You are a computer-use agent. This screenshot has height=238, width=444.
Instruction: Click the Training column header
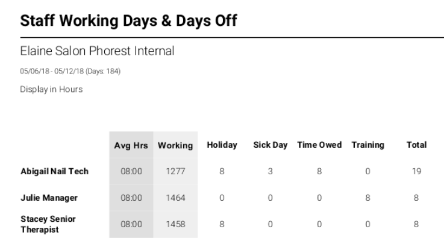(x=368, y=145)
